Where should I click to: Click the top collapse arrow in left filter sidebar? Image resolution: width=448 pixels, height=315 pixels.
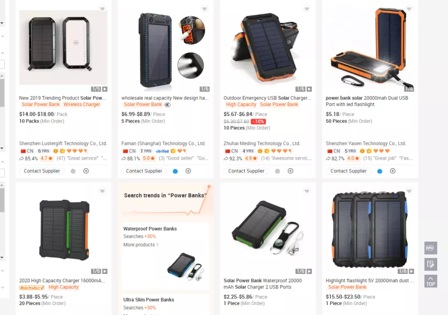pos(2,53)
